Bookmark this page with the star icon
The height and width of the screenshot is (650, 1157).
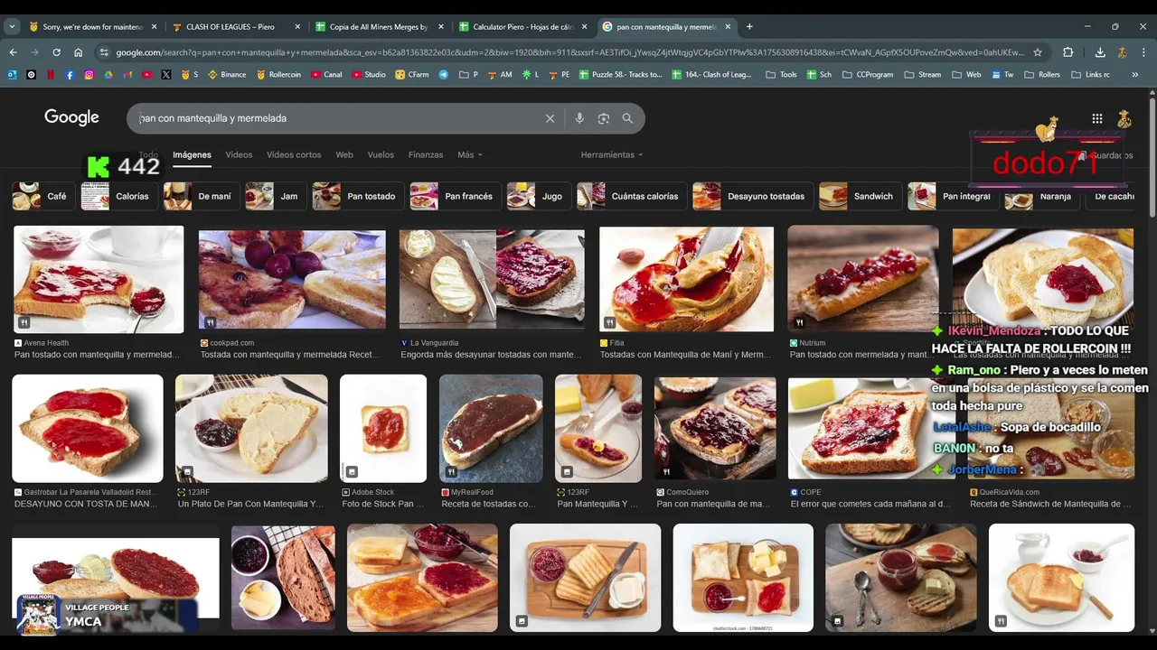click(x=1038, y=52)
